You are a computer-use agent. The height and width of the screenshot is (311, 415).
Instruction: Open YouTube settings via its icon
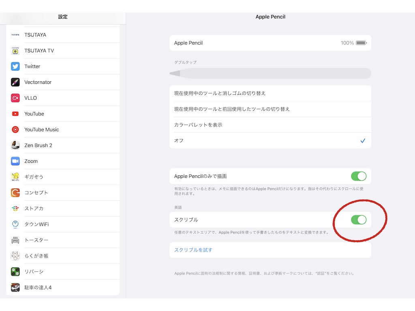(15, 114)
